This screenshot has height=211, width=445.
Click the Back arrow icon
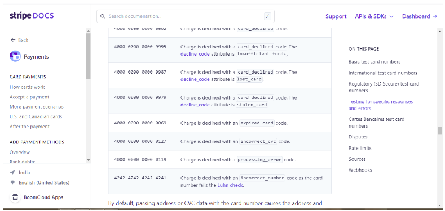click(x=13, y=39)
